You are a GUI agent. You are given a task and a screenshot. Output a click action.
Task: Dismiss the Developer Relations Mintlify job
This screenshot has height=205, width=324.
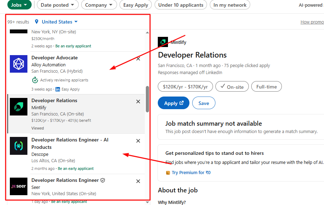tap(138, 101)
